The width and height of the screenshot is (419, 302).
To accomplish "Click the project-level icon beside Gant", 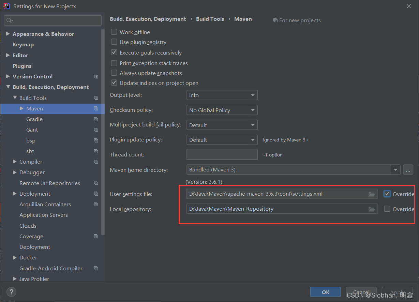I will point(96,130).
